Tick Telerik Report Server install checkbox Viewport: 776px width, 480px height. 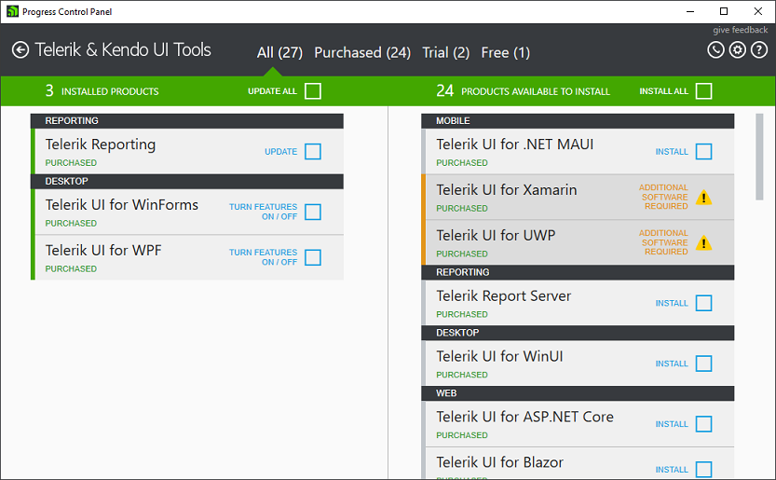pyautogui.click(x=704, y=304)
